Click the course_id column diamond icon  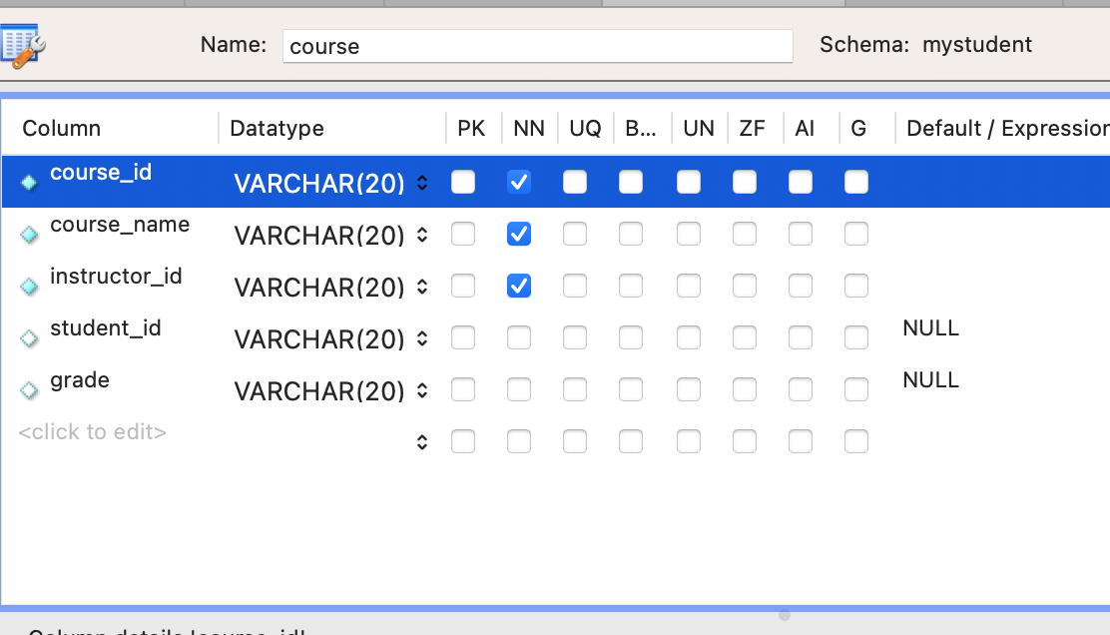tap(29, 183)
